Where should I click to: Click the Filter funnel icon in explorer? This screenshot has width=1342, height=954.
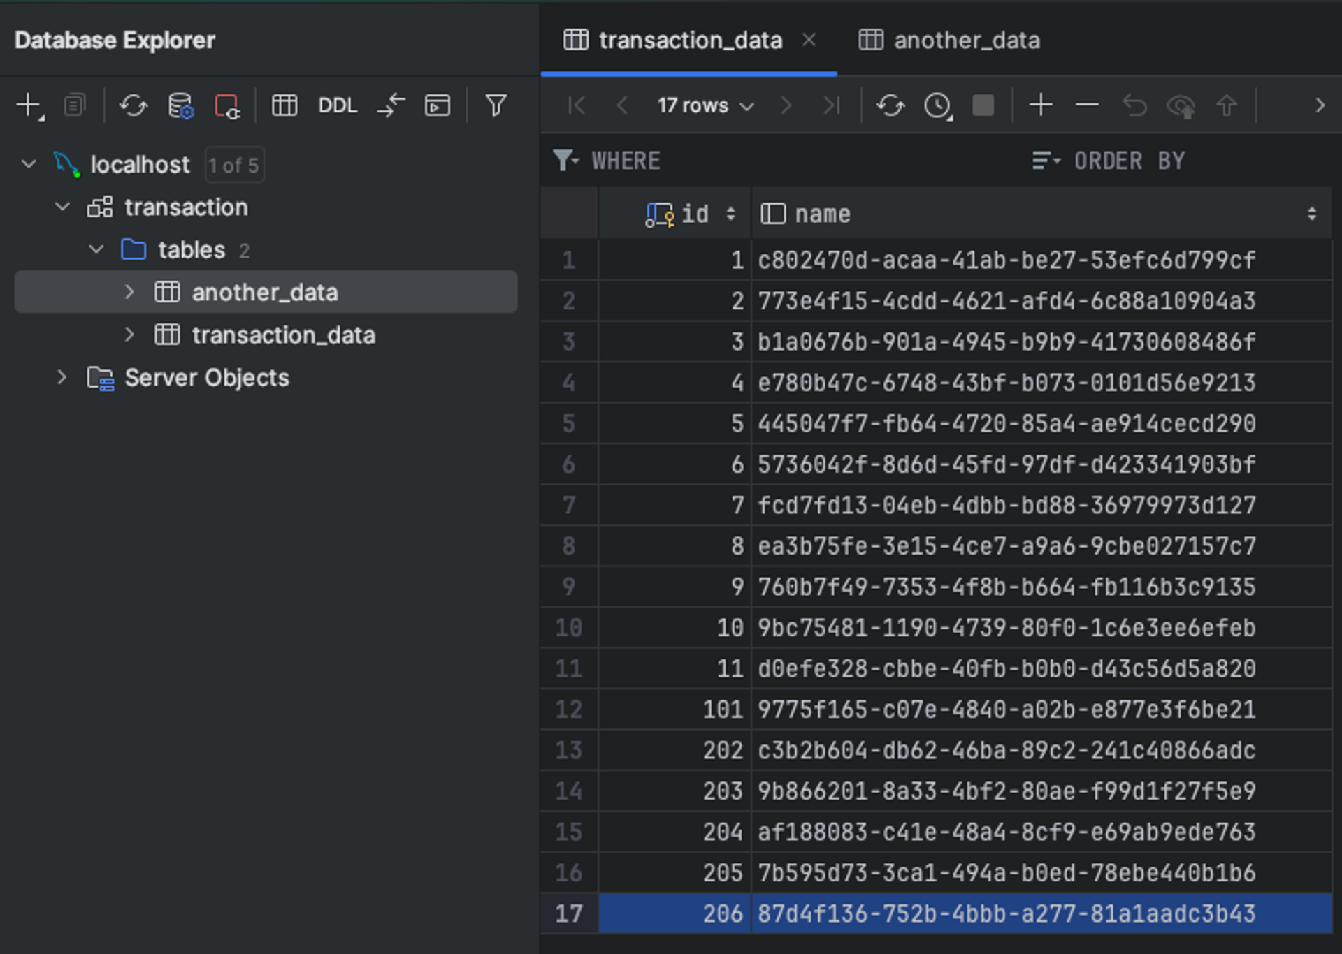496,105
